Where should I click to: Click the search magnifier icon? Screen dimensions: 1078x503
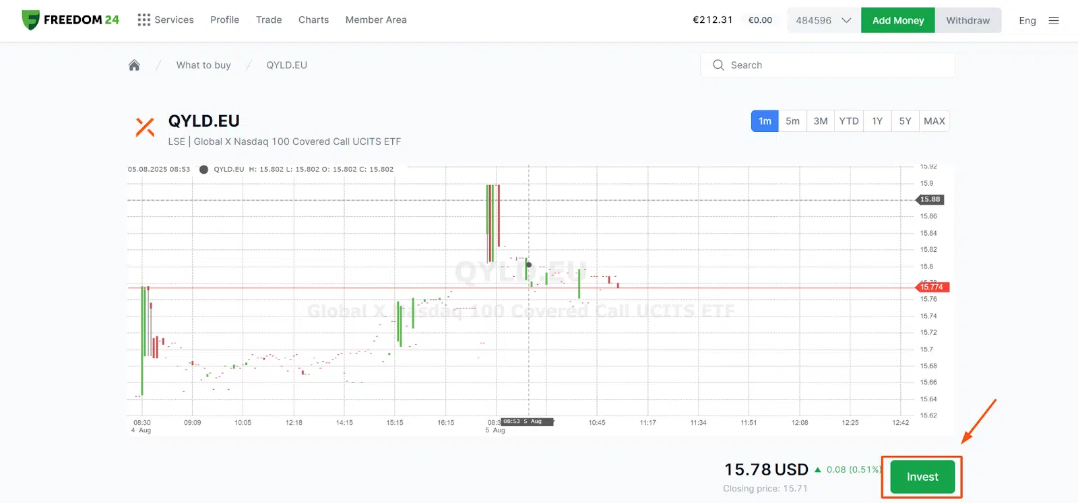[x=718, y=65]
